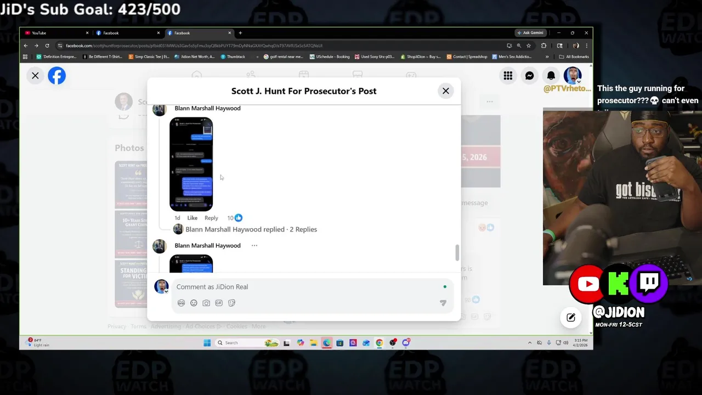Screen dimensions: 702x395
Task: Open the stream overlay edit pencil button
Action: pos(571,317)
